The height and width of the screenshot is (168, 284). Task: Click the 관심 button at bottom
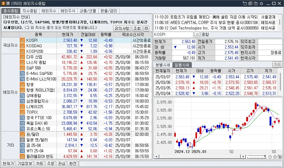click(61, 163)
